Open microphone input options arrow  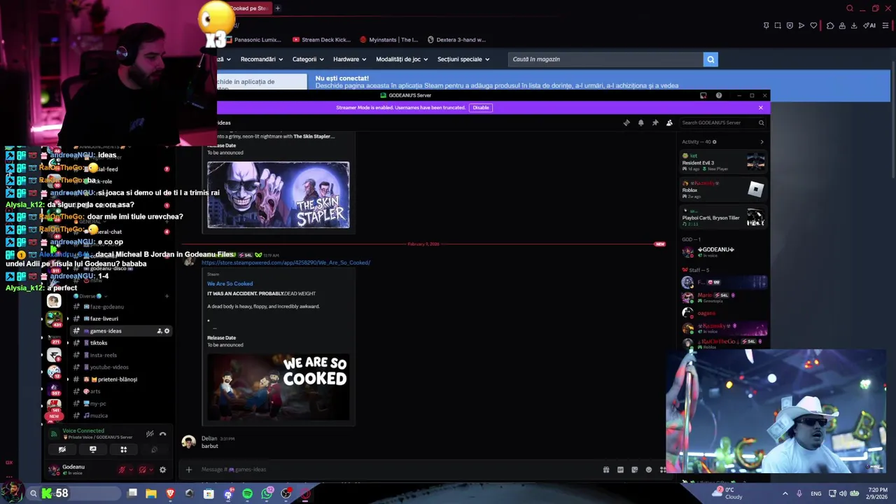pyautogui.click(x=131, y=470)
